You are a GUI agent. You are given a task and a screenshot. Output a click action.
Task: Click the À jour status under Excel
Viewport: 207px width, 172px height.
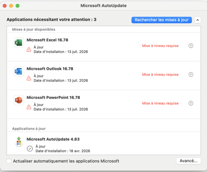(x=38, y=47)
